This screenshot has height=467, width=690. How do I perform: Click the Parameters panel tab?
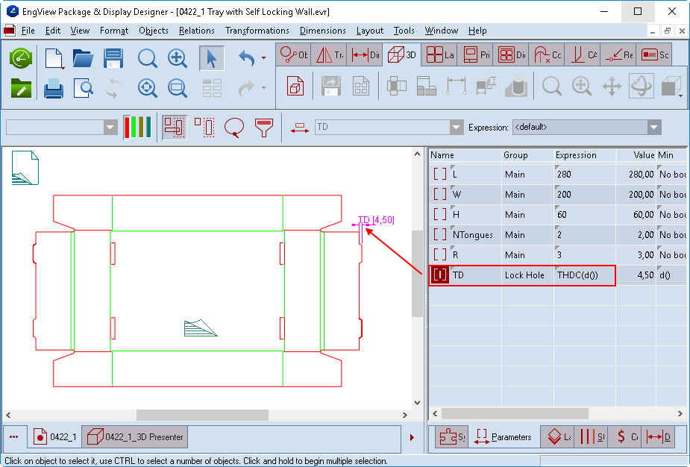click(503, 437)
